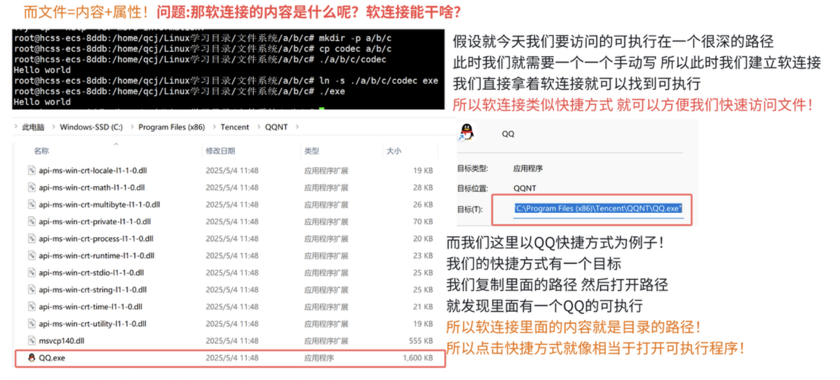Screen dimensions: 840x380
Task: Click file icon of api-ms-win-crt-process-l1-1-0.dll
Action: tap(31, 238)
